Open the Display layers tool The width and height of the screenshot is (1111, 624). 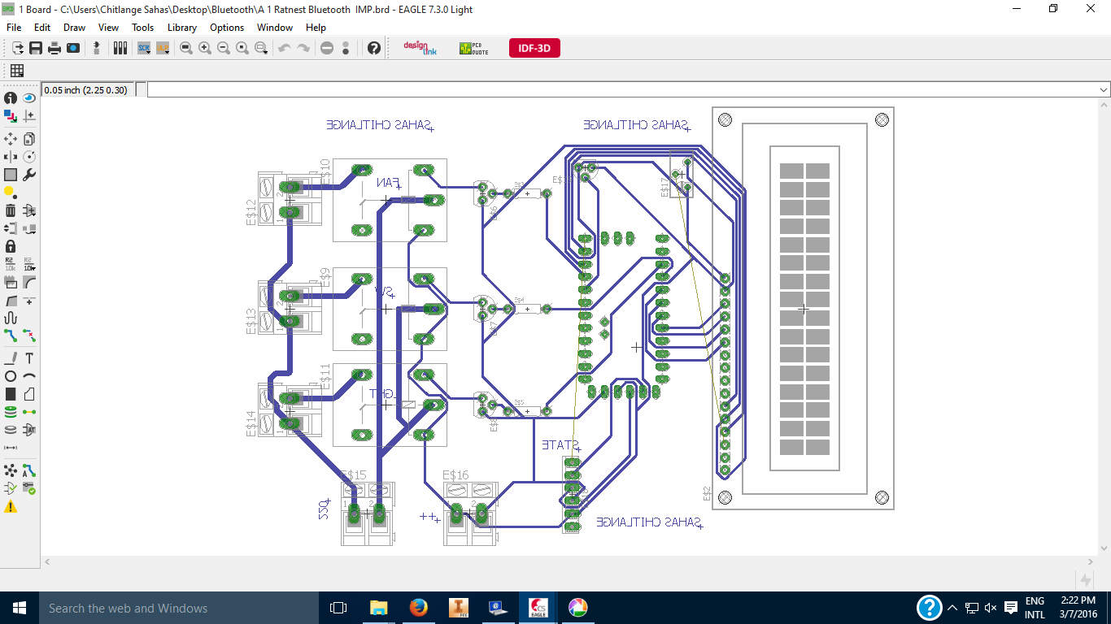tap(11, 116)
